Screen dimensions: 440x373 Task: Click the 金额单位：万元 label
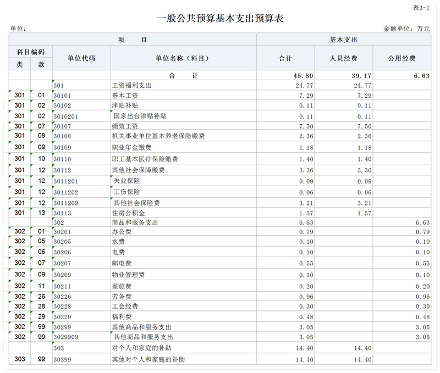[x=406, y=29]
